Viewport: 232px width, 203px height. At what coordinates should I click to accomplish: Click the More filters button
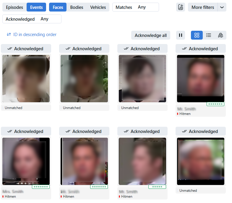coord(203,7)
